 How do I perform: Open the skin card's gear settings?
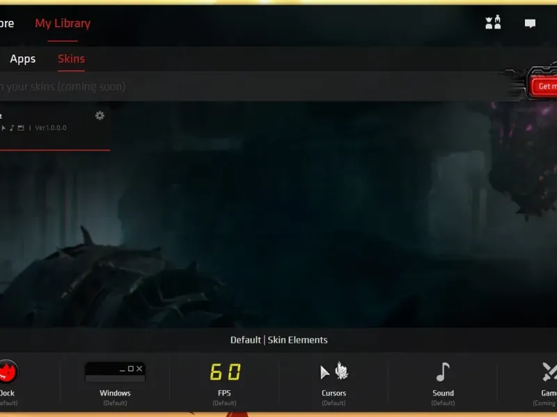tap(100, 115)
